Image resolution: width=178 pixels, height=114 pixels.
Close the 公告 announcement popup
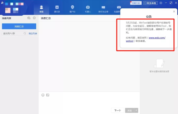(x=174, y=11)
